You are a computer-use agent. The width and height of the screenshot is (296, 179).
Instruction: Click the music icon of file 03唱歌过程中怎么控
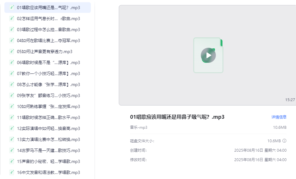12,30
